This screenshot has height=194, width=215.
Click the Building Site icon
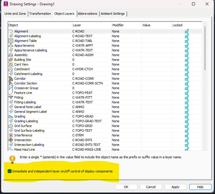pos(11,60)
